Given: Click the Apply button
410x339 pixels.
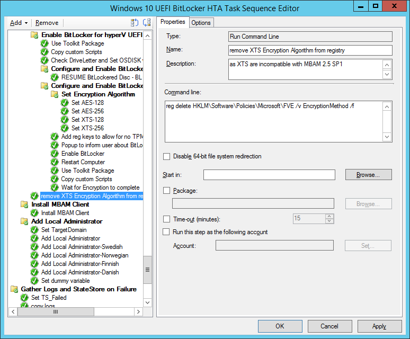Looking at the screenshot, I should point(379,326).
